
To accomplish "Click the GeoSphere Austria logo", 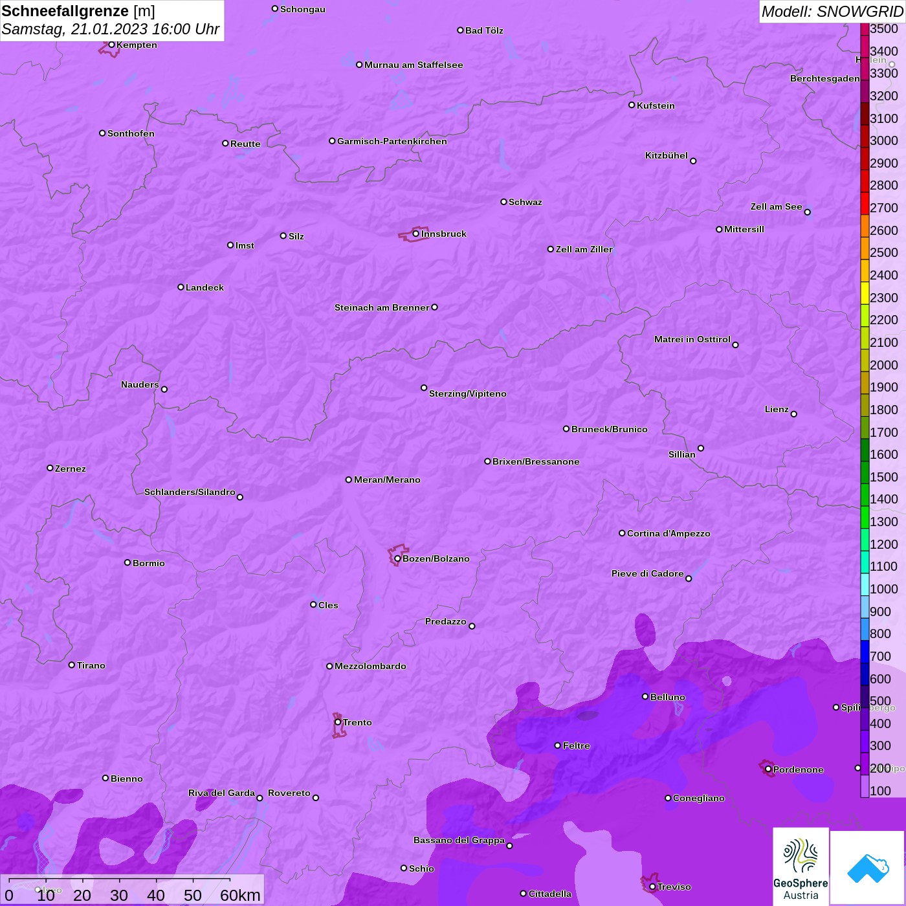I will click(x=801, y=867).
